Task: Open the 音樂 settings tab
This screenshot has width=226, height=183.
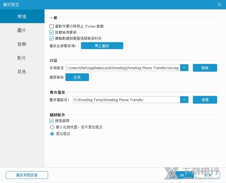Action: [x=22, y=44]
